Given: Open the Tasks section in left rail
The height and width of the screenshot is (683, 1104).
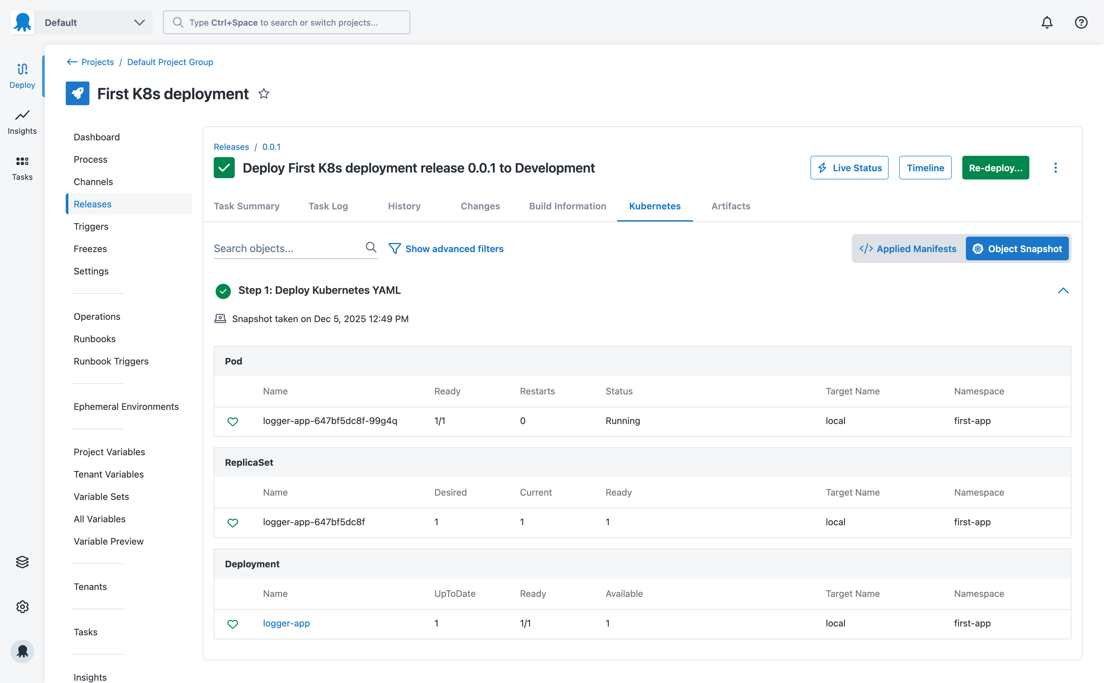Looking at the screenshot, I should (22, 168).
